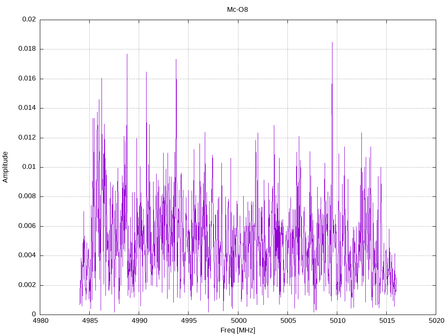Click the 0.002 y-axis tick label
The width and height of the screenshot is (448, 336).
tap(27, 285)
